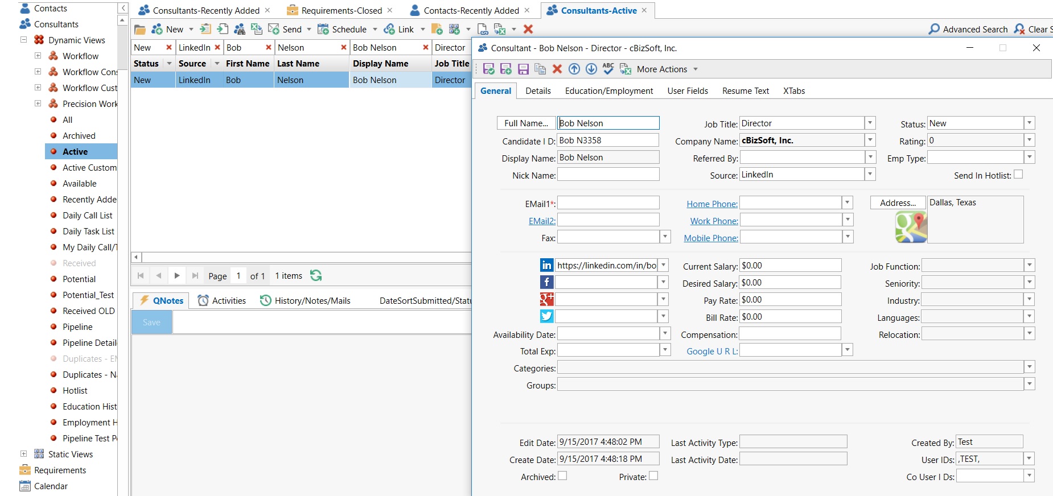Open the Requirements-Closed tab
This screenshot has height=496, width=1053.
[x=342, y=11]
